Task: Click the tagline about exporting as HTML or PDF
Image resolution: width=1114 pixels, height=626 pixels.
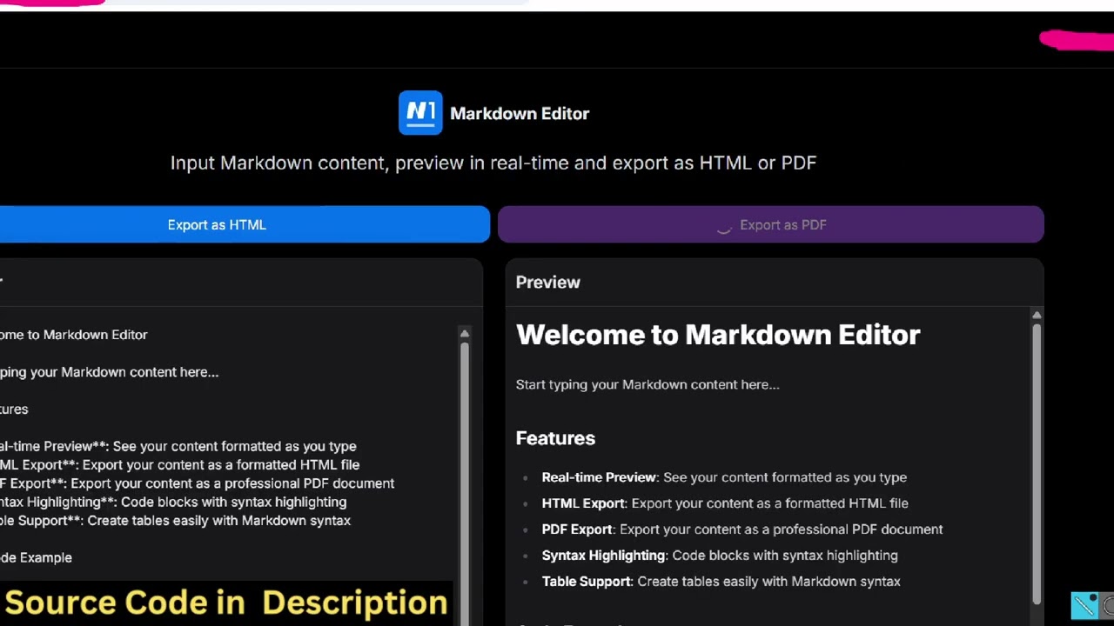Action: point(493,163)
